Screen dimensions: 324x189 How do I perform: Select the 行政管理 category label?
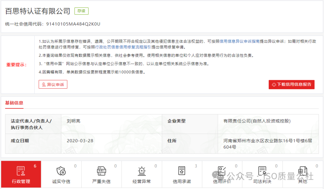coord(21,181)
